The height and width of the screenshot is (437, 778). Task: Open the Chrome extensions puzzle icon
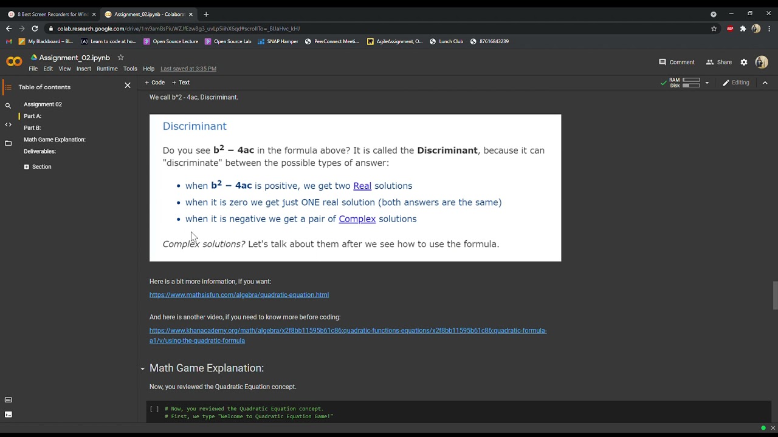tap(743, 29)
